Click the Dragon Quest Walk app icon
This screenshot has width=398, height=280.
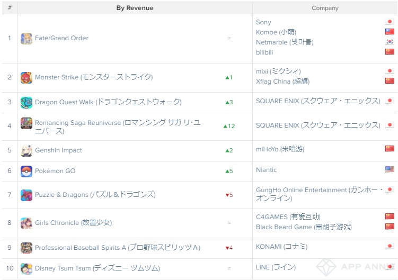26,103
